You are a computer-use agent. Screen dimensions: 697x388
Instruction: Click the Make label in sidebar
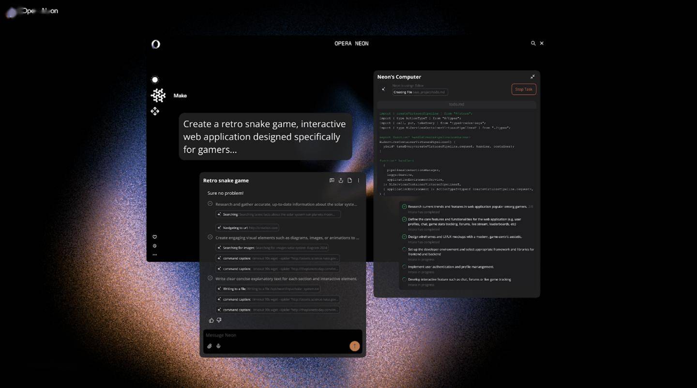pos(180,96)
